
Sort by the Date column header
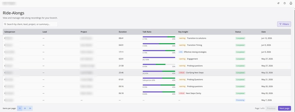coord(263,32)
